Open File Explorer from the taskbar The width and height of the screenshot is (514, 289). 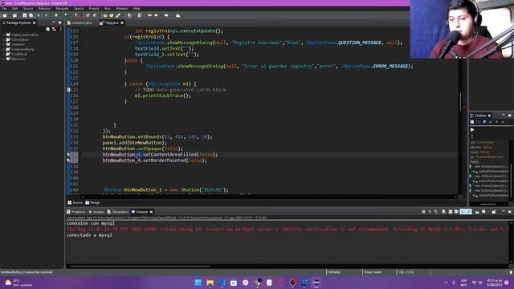point(210,283)
